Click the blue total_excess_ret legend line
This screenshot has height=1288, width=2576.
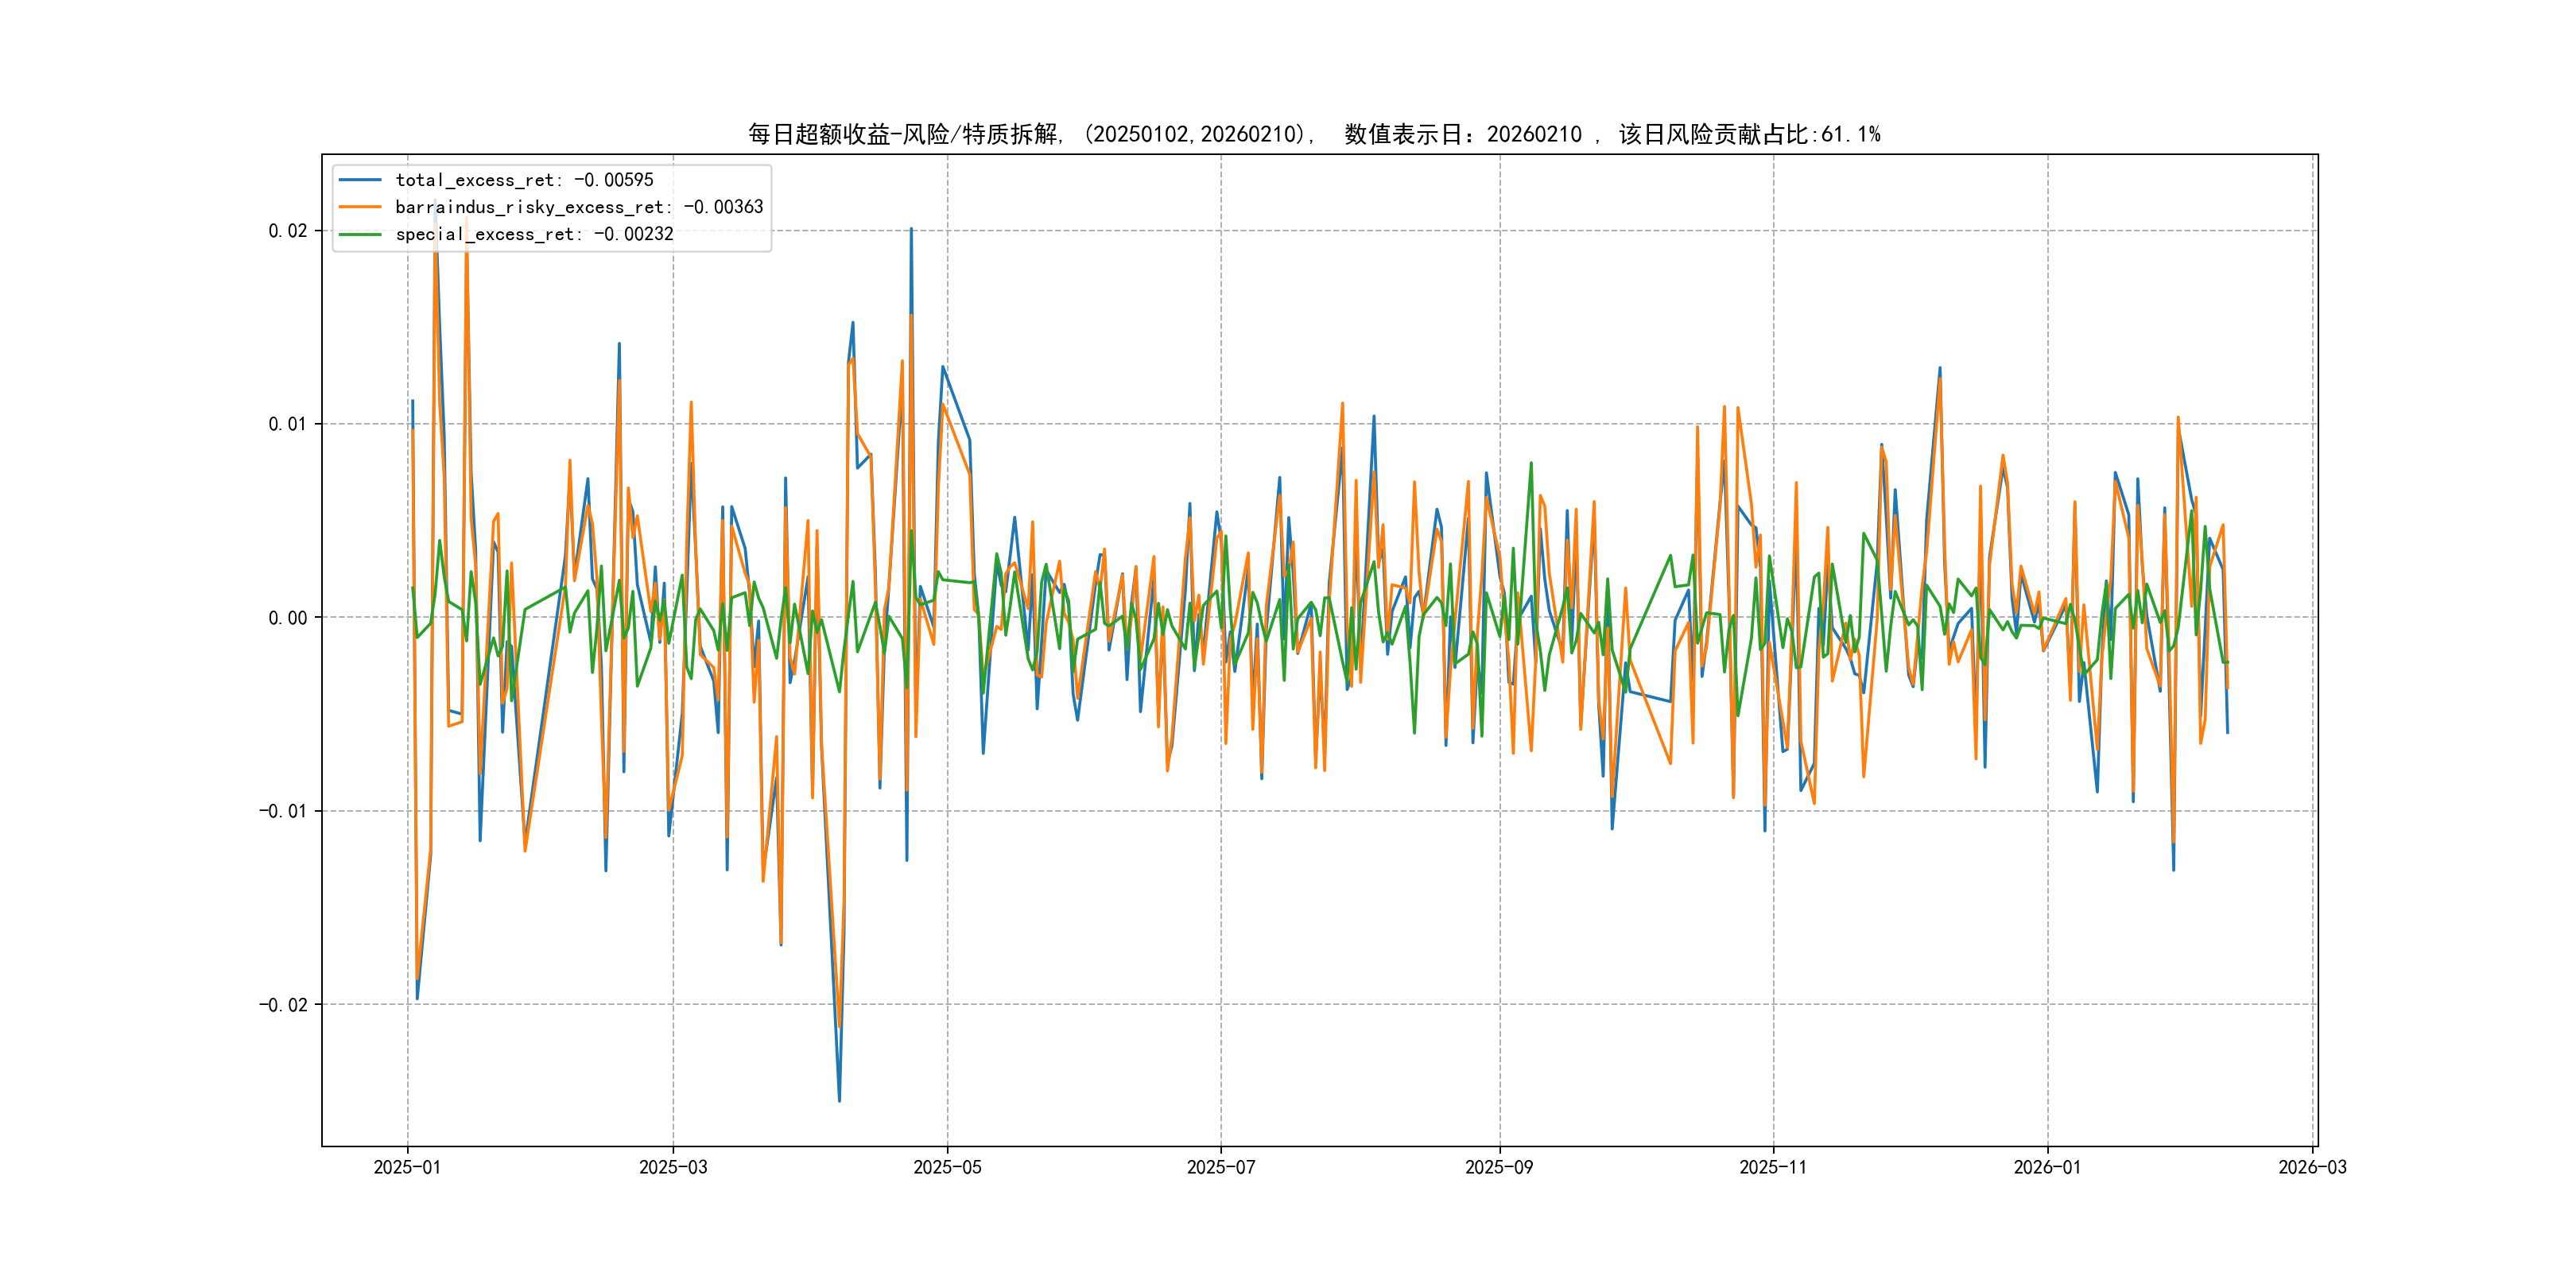pyautogui.click(x=360, y=180)
